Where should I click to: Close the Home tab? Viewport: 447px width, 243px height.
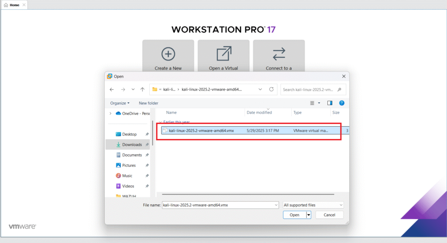point(24,5)
